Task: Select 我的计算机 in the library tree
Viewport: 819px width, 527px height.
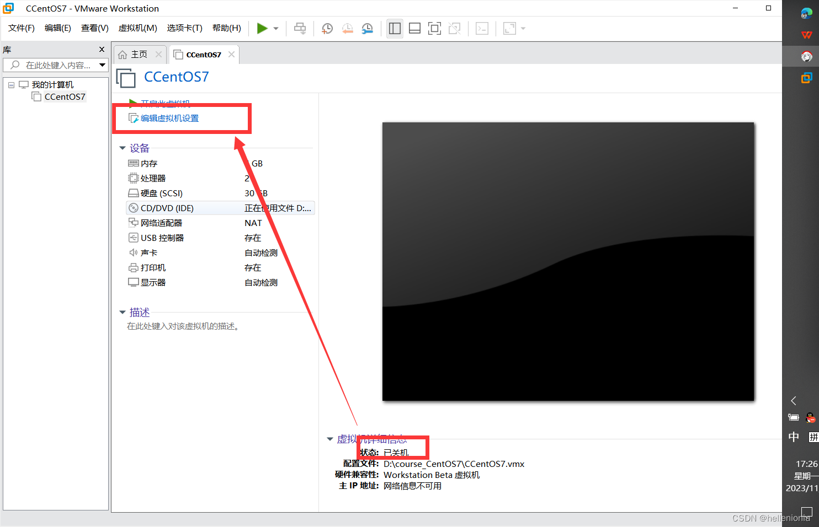Action: tap(52, 84)
